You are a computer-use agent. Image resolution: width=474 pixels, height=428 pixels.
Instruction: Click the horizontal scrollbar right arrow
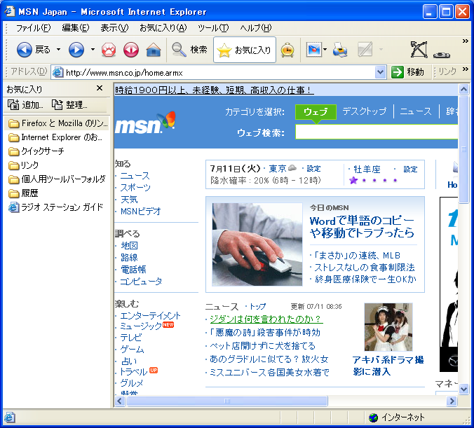(x=452, y=401)
